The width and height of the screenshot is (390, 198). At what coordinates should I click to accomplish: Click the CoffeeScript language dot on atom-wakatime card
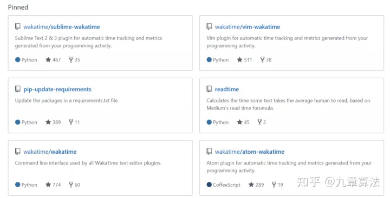[209, 185]
